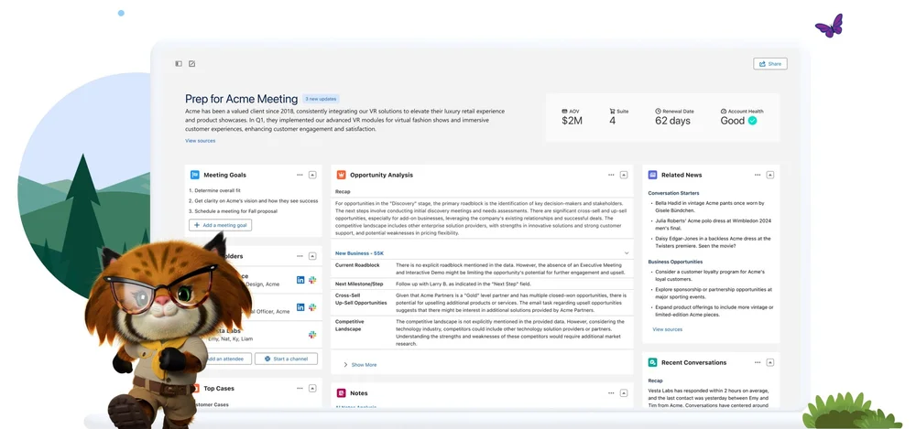The width and height of the screenshot is (916, 429).
Task: Open View sources in Related News
Action: (667, 329)
